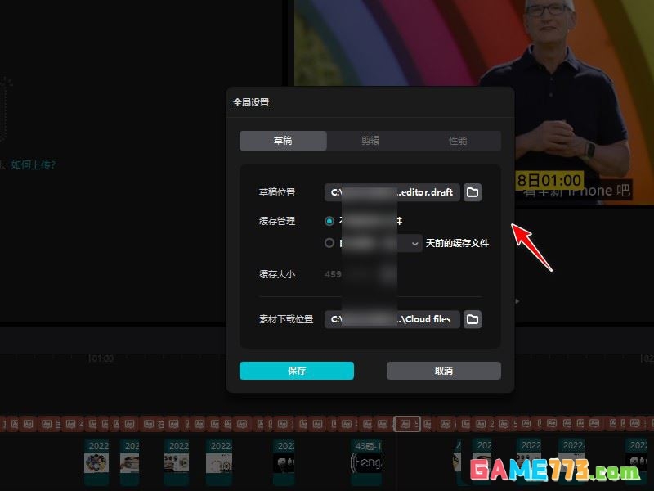Switch to the 剪辑 tab

[x=371, y=140]
